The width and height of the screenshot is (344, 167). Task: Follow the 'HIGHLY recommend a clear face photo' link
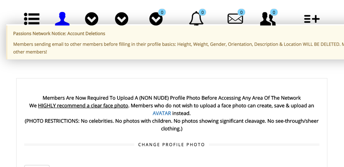(83, 106)
